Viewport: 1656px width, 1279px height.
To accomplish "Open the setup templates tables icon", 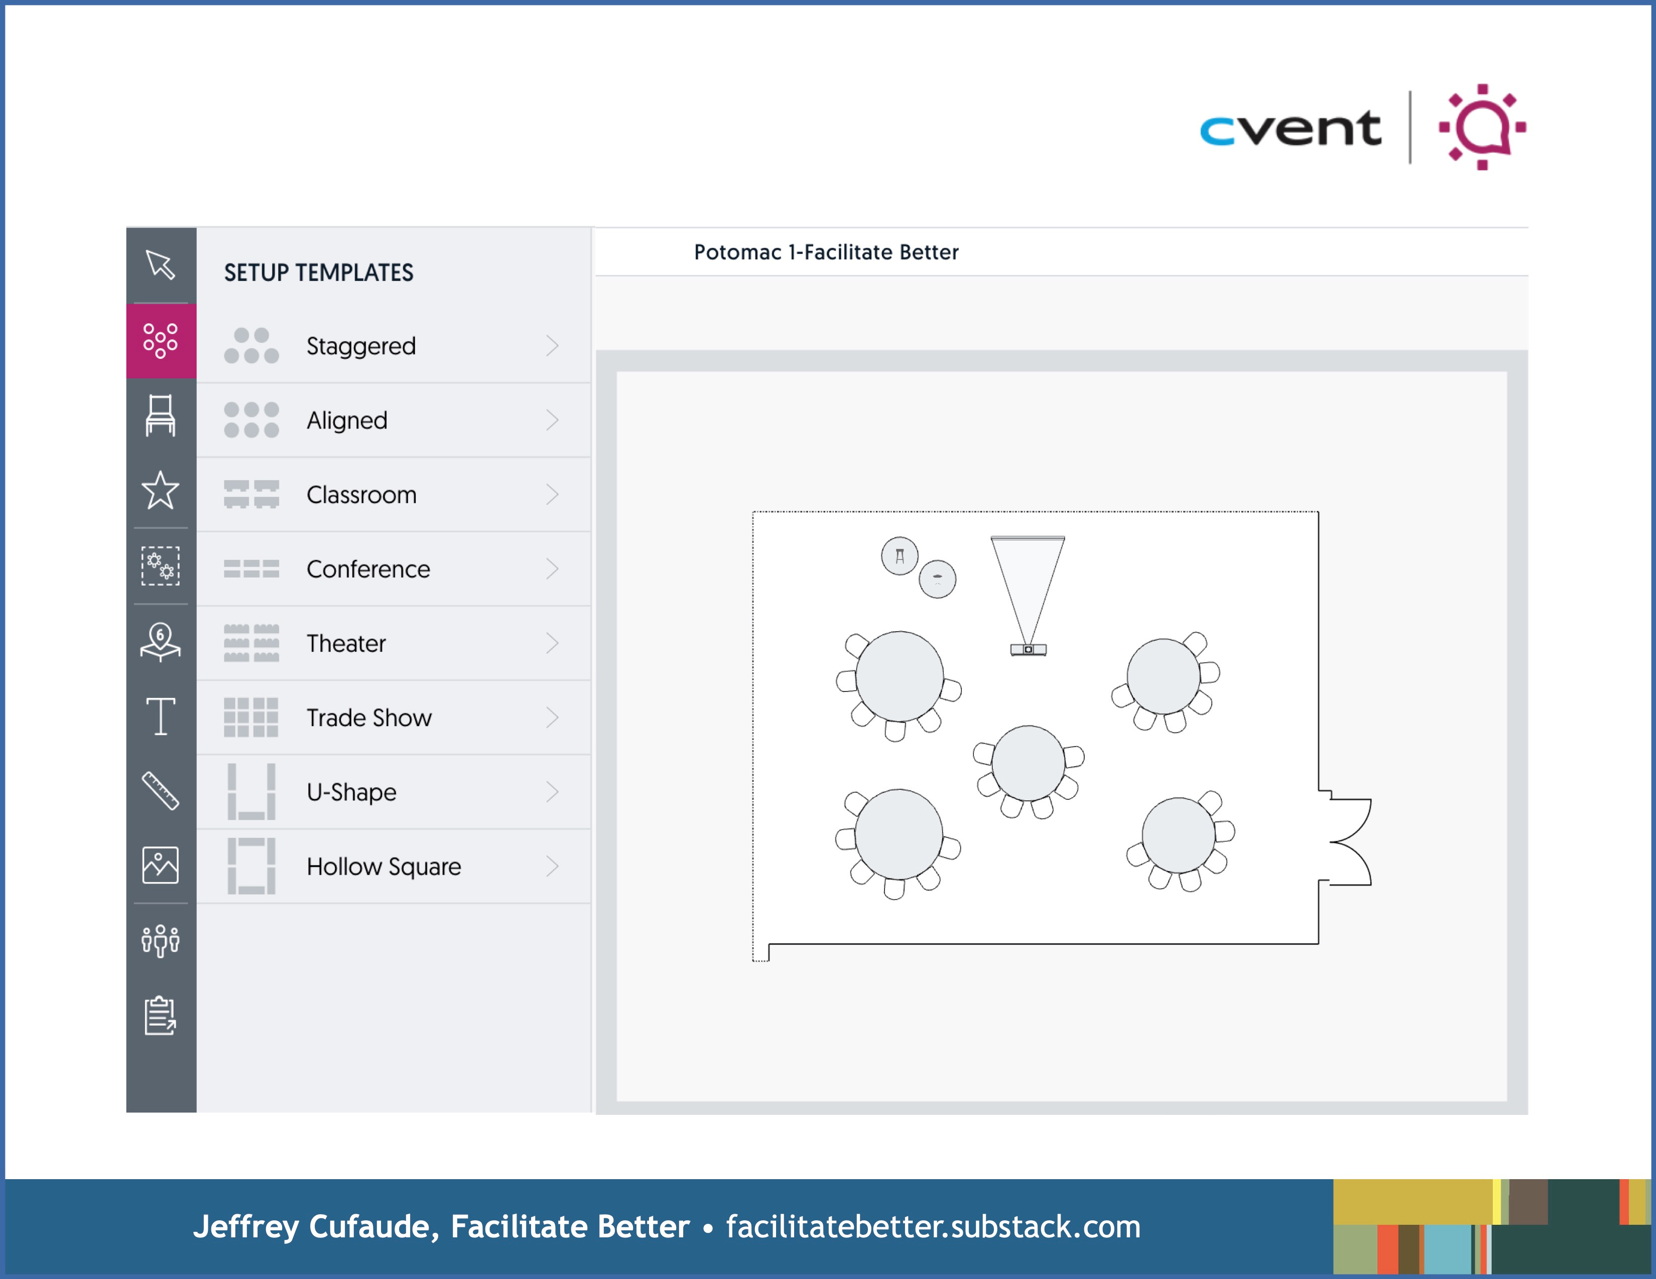I will tap(160, 340).
